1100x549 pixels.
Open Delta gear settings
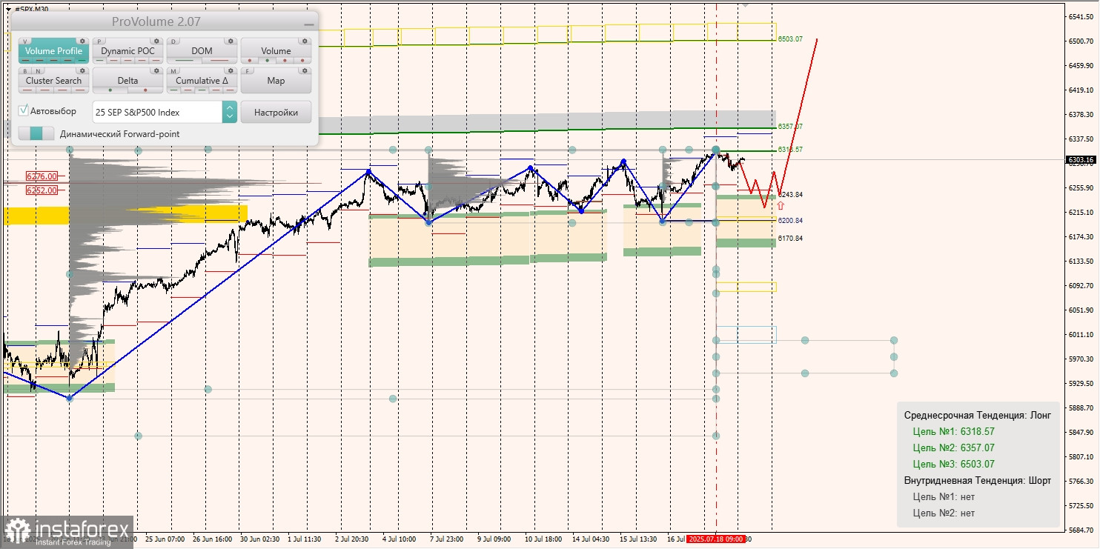point(156,70)
